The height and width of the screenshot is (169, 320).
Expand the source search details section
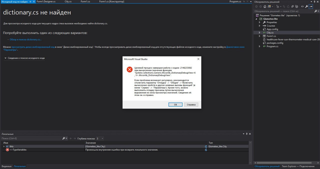[x=5, y=58]
